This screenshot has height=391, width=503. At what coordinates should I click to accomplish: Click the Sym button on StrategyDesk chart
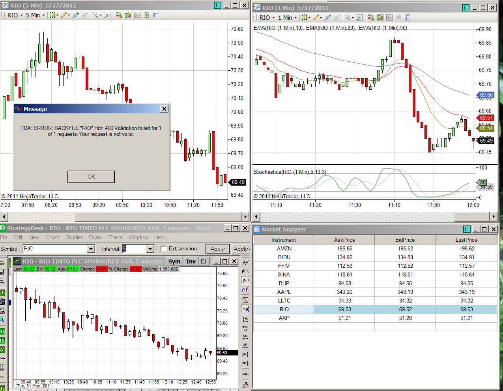click(x=174, y=261)
